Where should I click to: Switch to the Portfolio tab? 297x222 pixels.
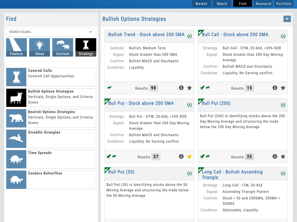[x=284, y=4]
